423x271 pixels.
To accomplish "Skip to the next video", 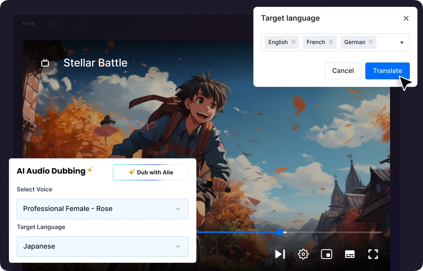I will 280,254.
